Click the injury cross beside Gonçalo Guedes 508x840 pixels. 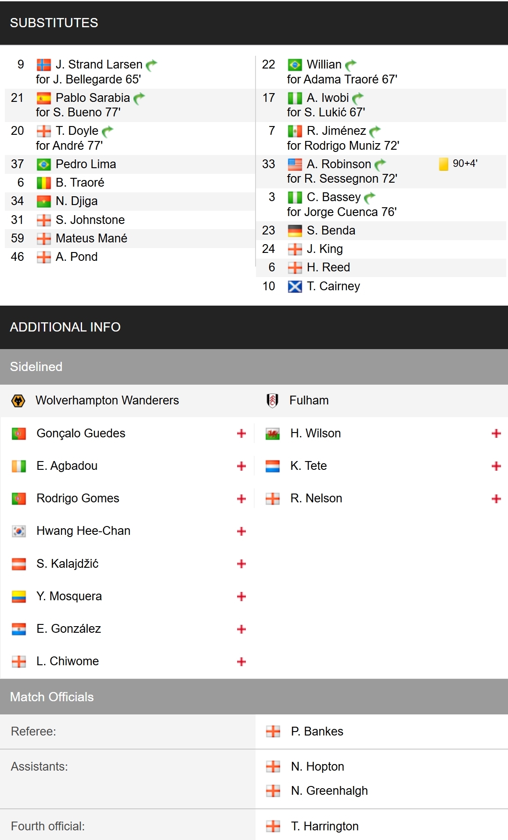[x=241, y=433]
